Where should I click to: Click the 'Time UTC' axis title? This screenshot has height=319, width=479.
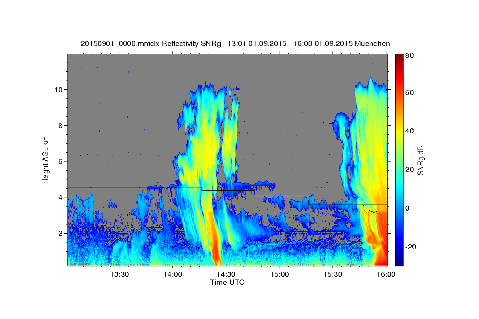(227, 282)
